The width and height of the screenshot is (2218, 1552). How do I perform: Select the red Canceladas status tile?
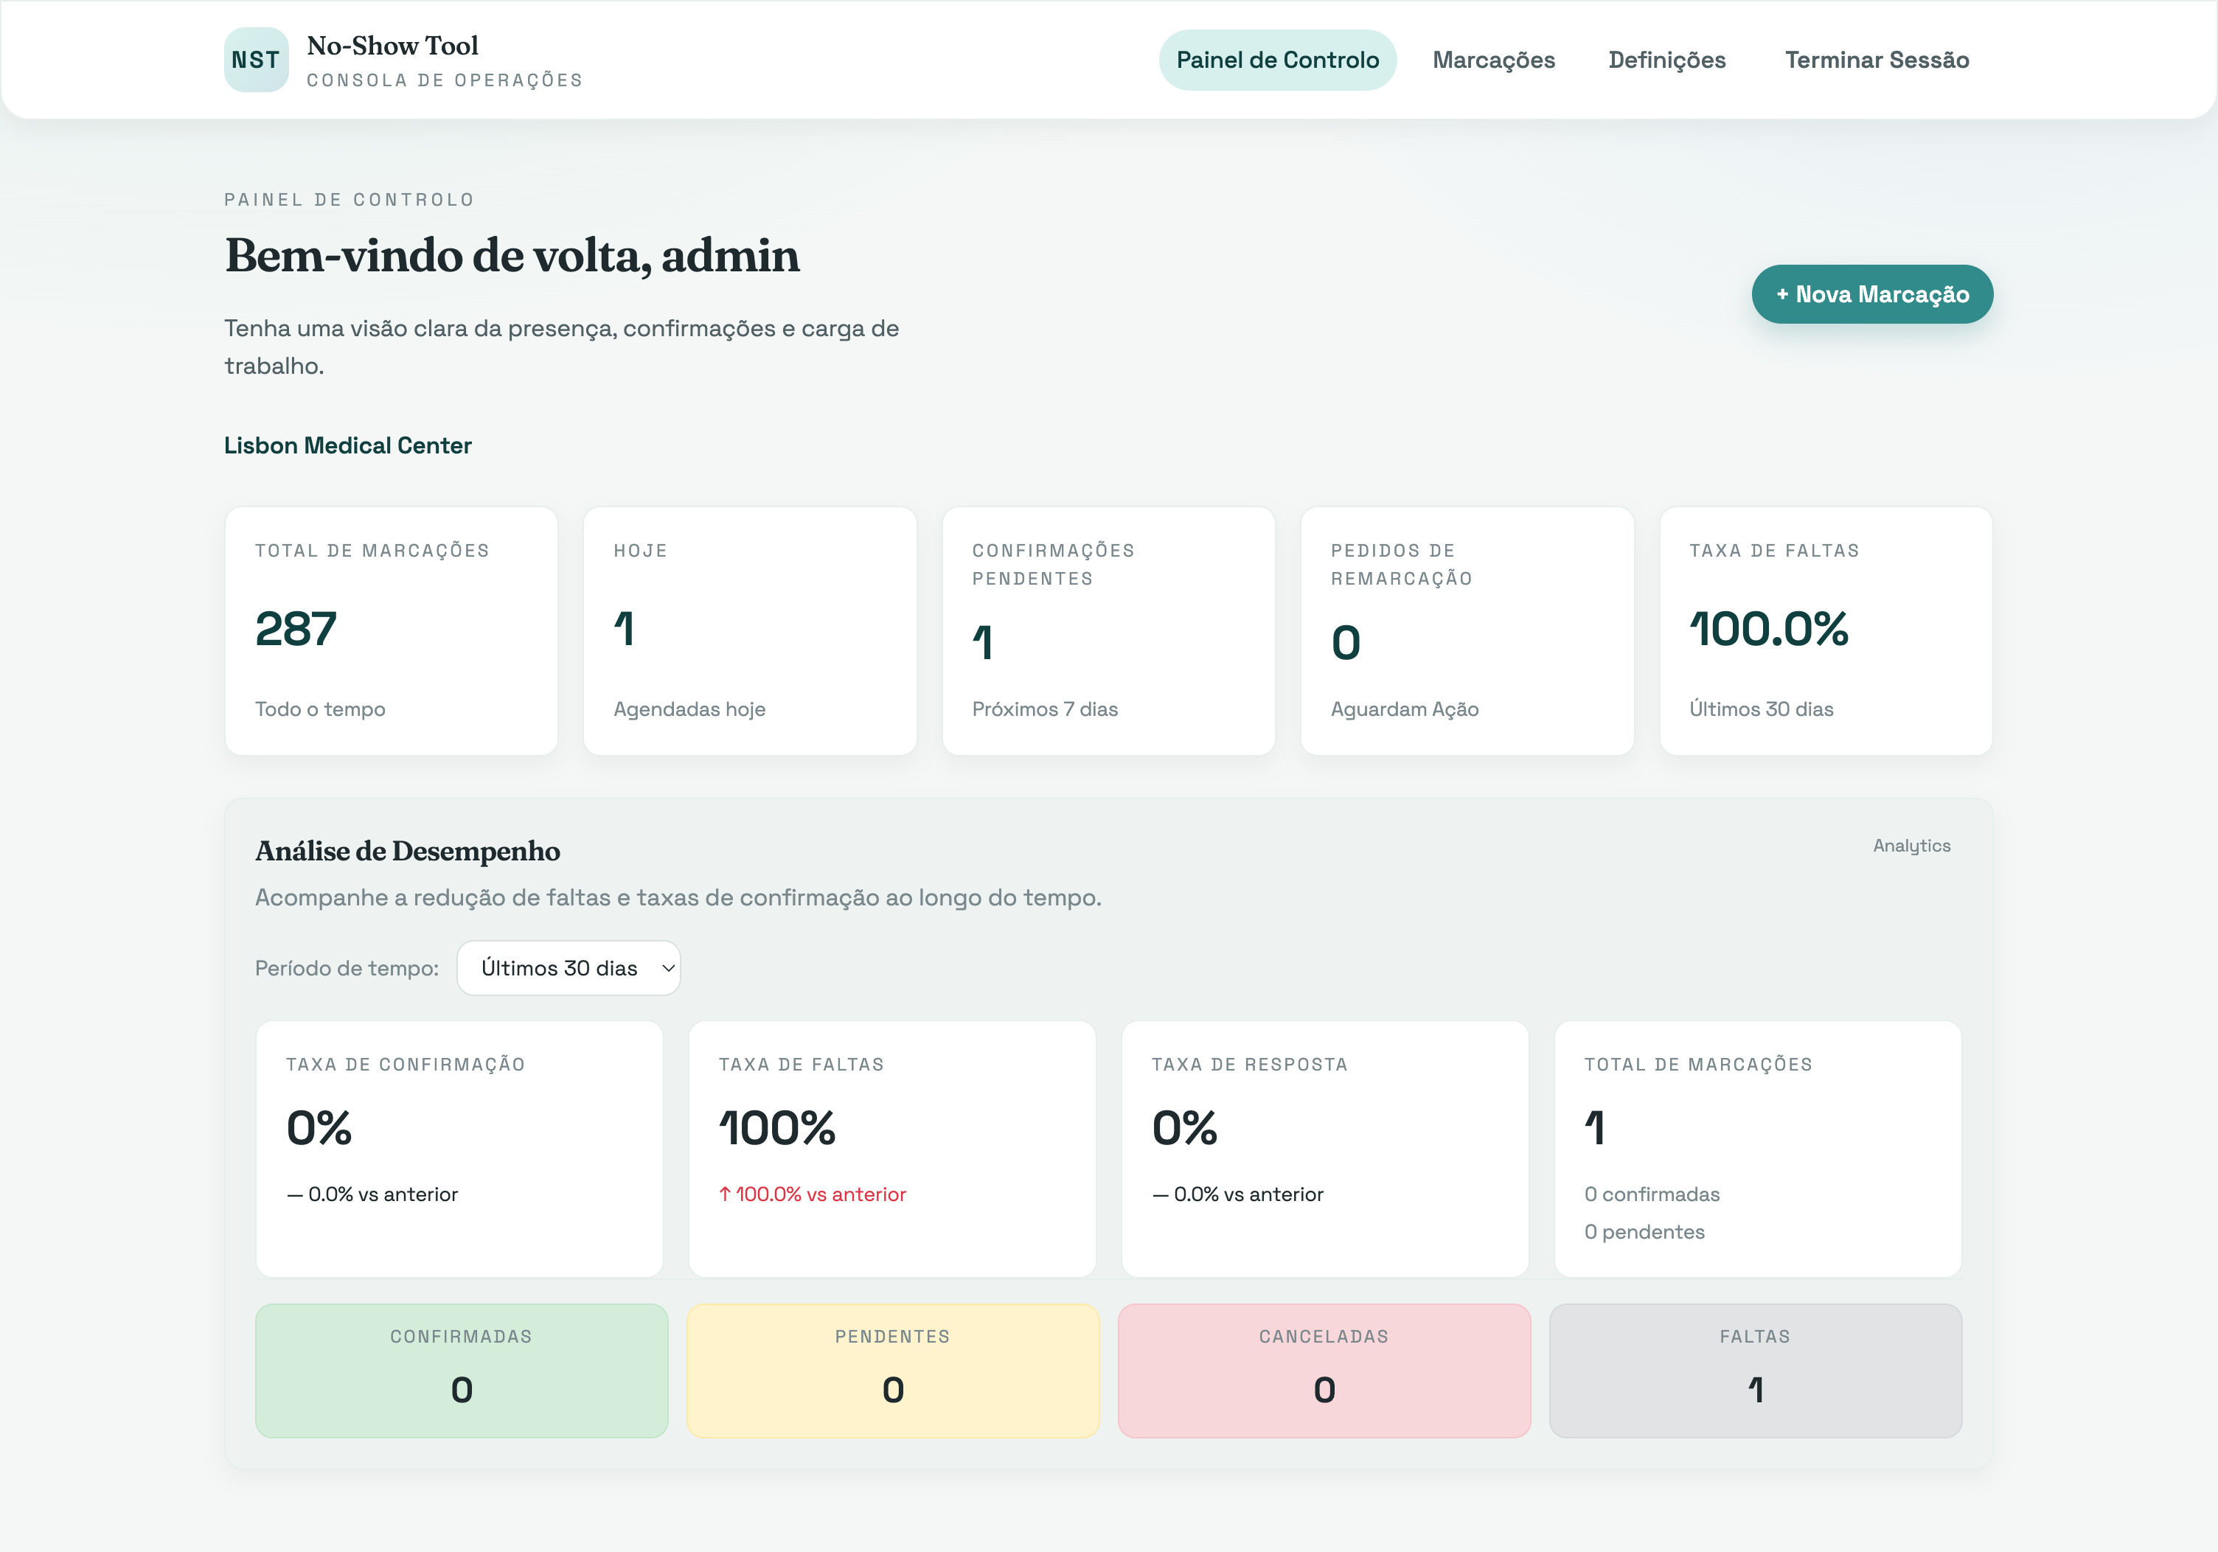pyautogui.click(x=1324, y=1371)
